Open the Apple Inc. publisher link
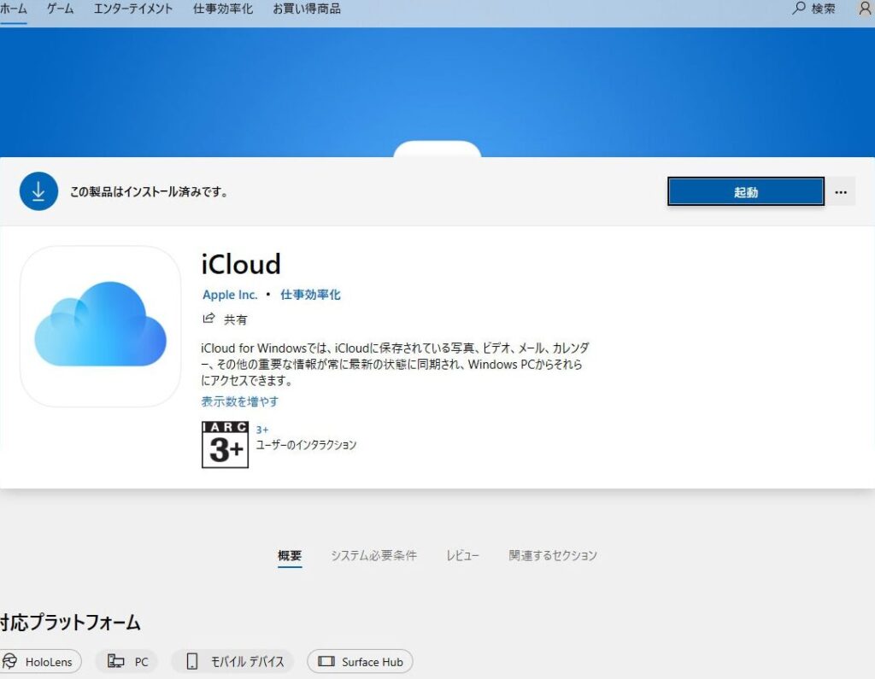 [x=230, y=295]
